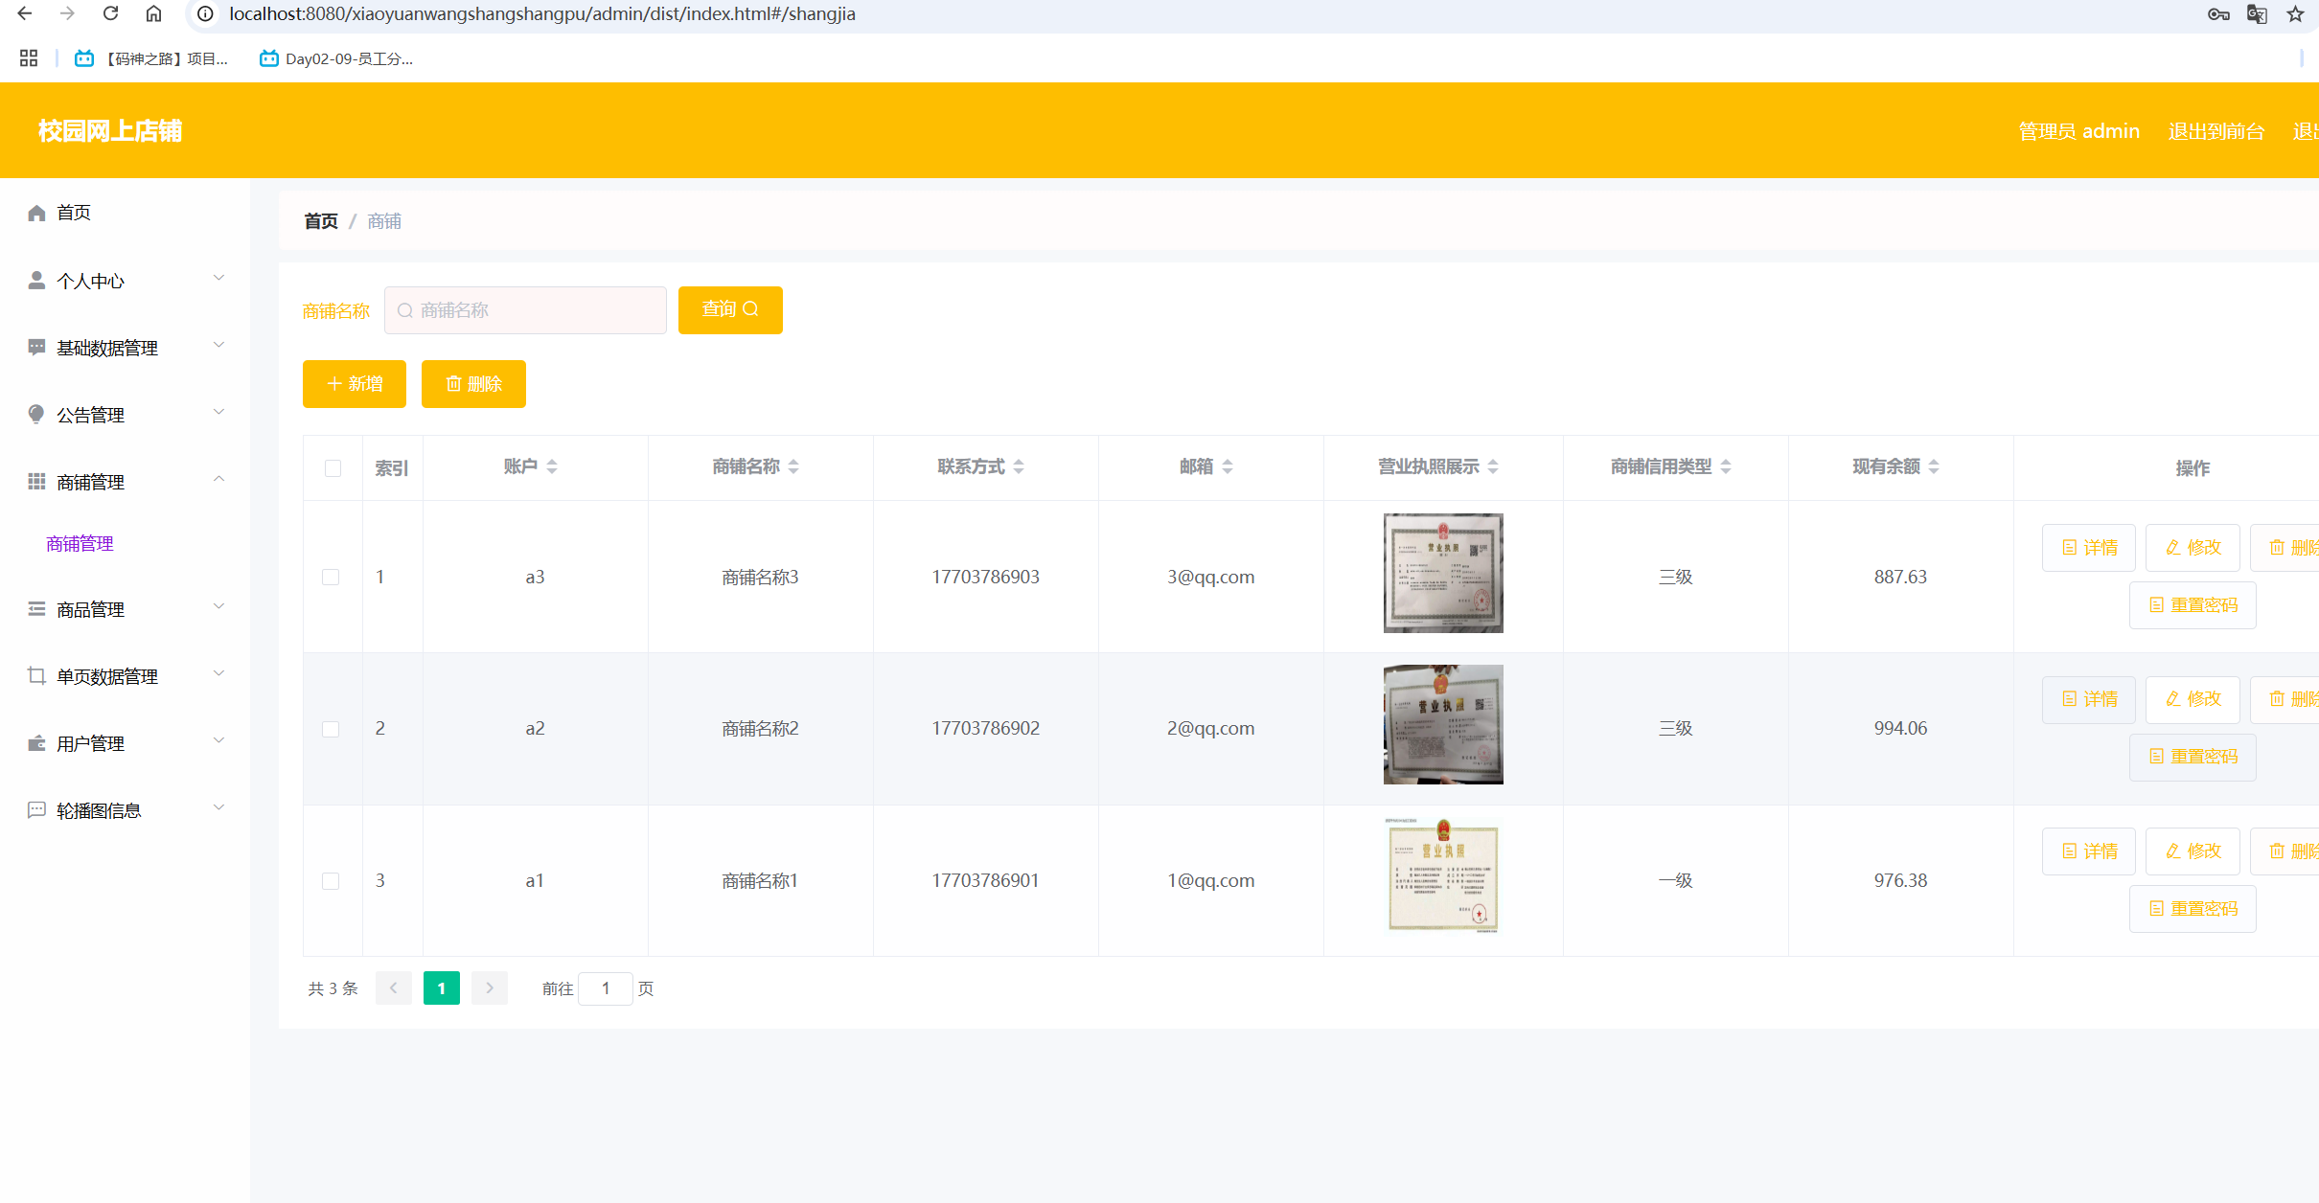Click the 新增 add button
2319x1203 pixels.
pos(354,383)
